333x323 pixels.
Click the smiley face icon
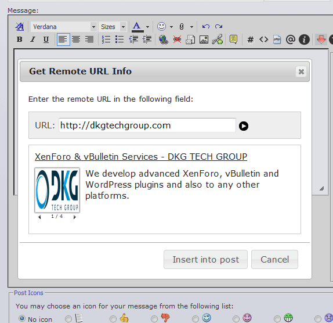coord(161,27)
